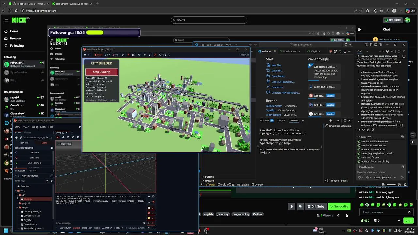Open Debugger panel in Redot bottom bar
418x235 pixels.
point(87,228)
